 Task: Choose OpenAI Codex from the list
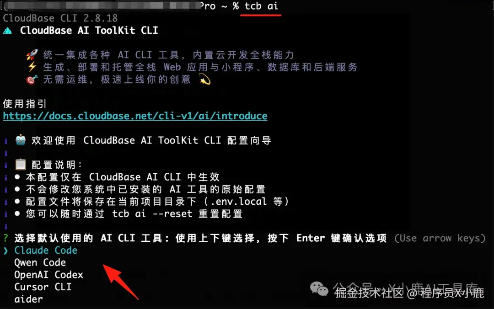click(x=48, y=275)
